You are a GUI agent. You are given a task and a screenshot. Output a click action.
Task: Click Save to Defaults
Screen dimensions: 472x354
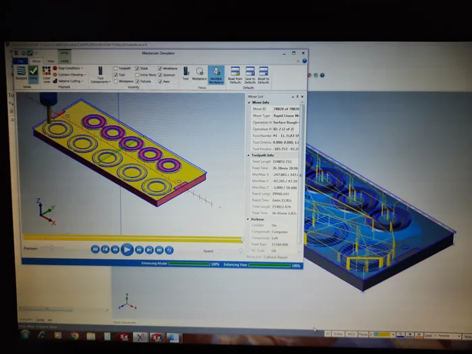250,76
